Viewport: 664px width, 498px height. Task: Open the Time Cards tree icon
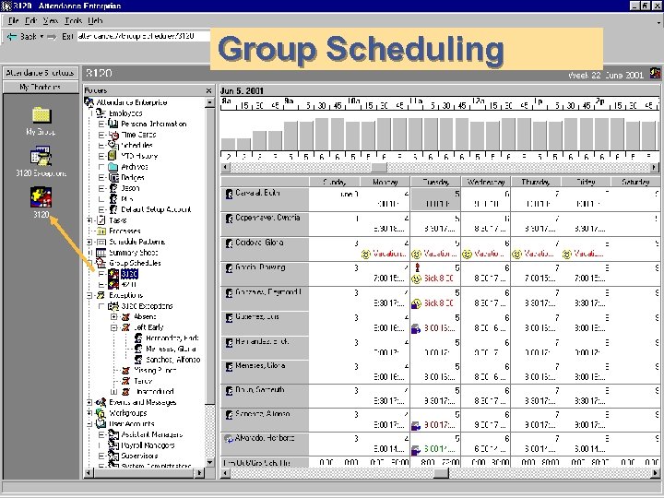tap(113, 135)
